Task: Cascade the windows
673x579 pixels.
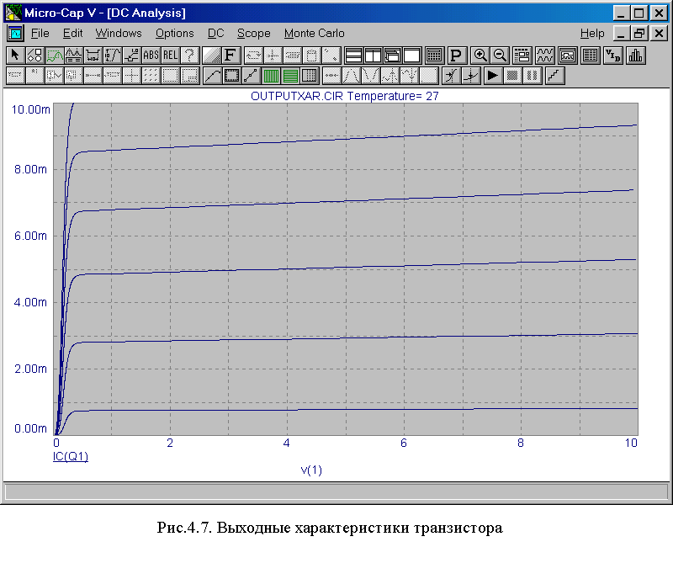Action: 392,56
